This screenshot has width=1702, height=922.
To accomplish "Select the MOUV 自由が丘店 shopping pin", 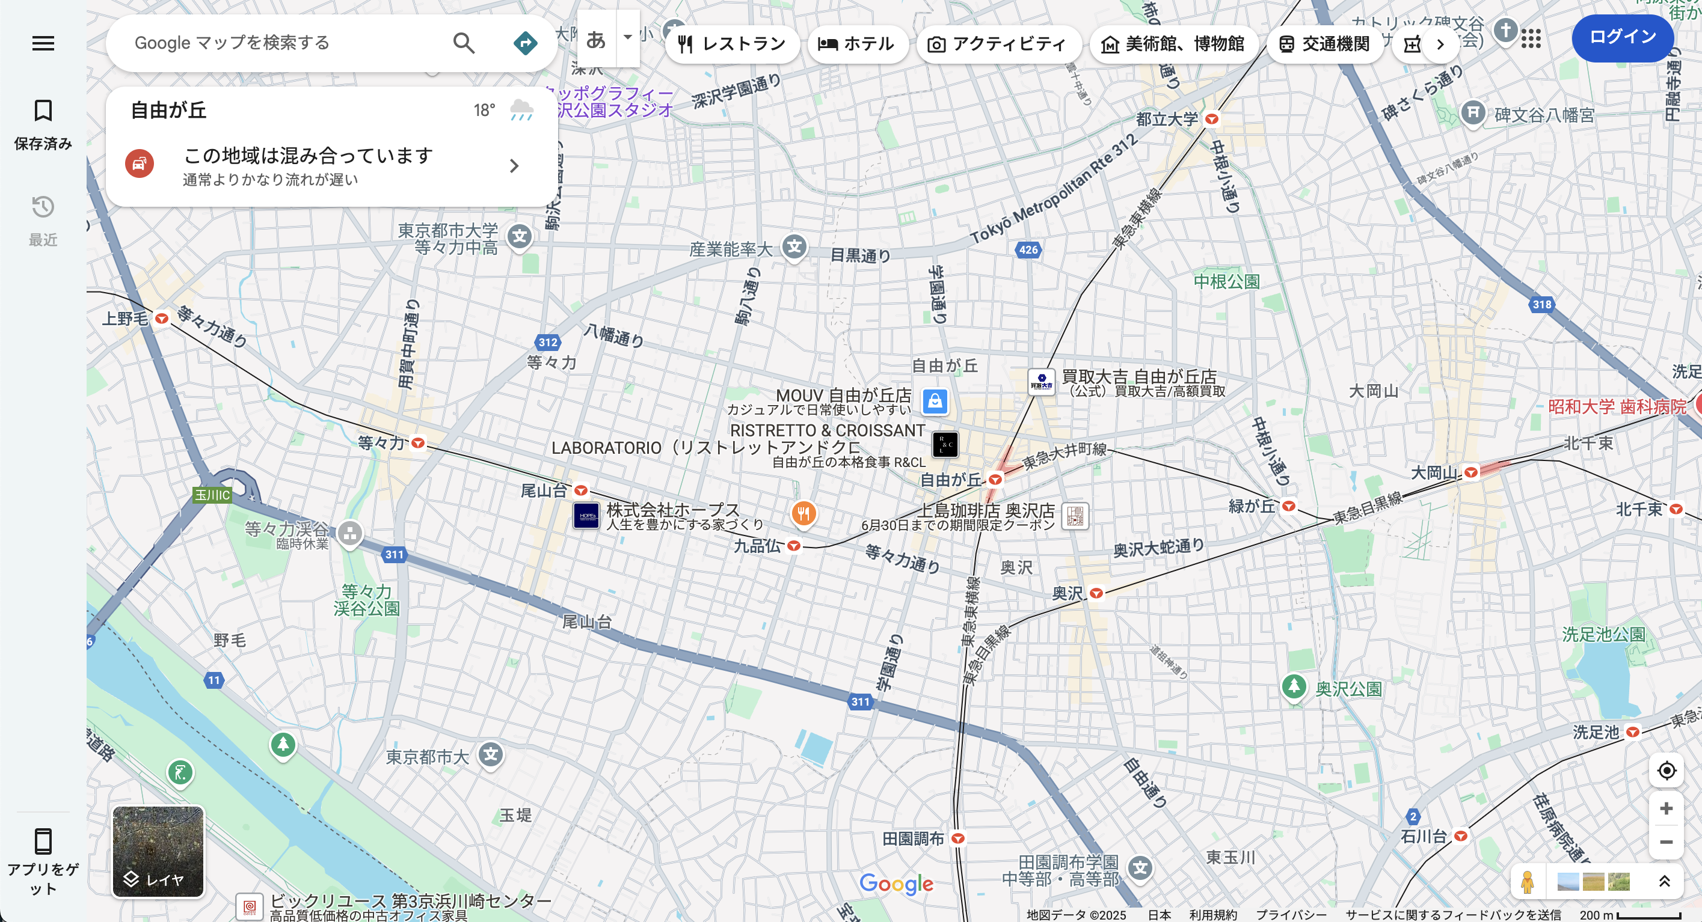I will click(935, 401).
